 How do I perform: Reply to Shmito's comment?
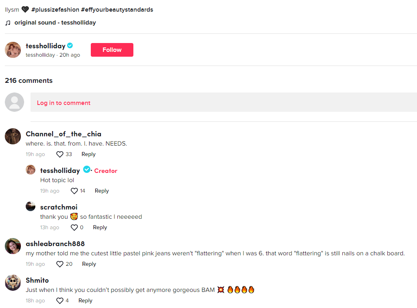coord(85,301)
